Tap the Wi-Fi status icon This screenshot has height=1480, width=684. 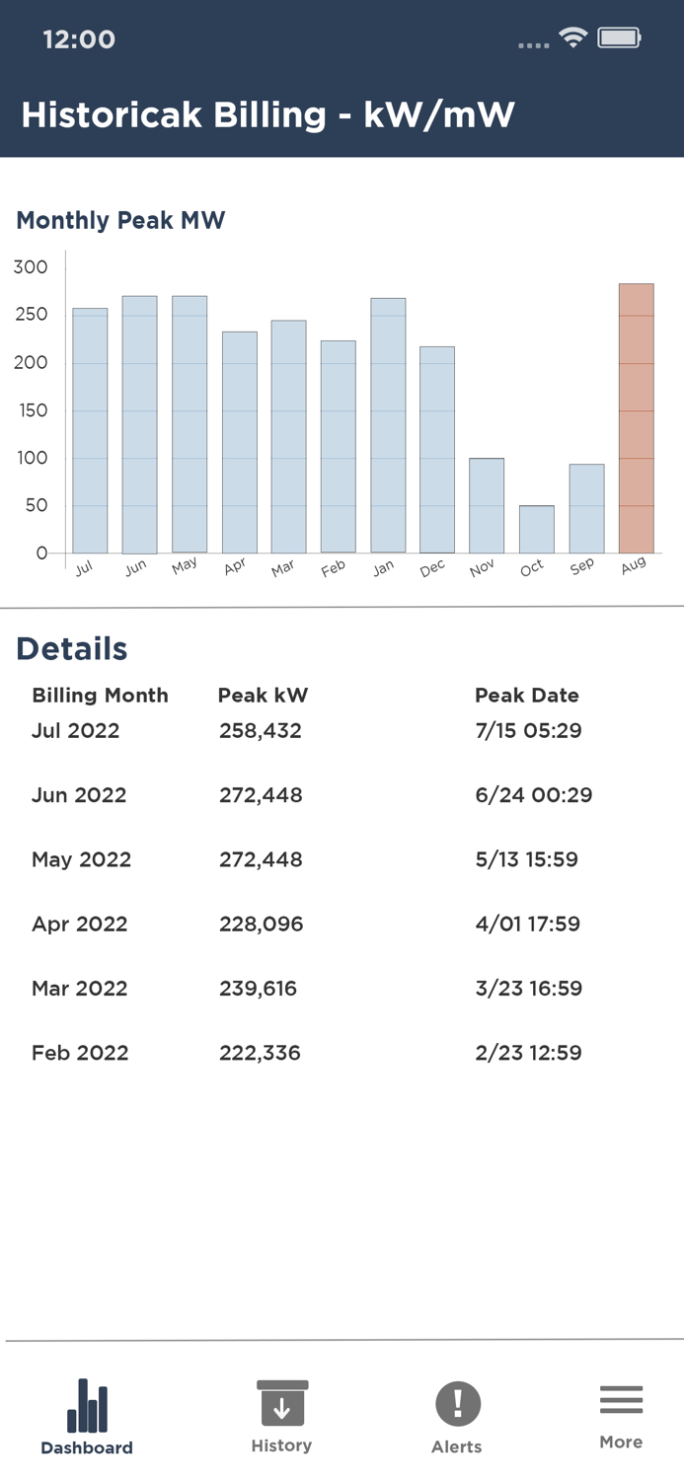tap(572, 39)
